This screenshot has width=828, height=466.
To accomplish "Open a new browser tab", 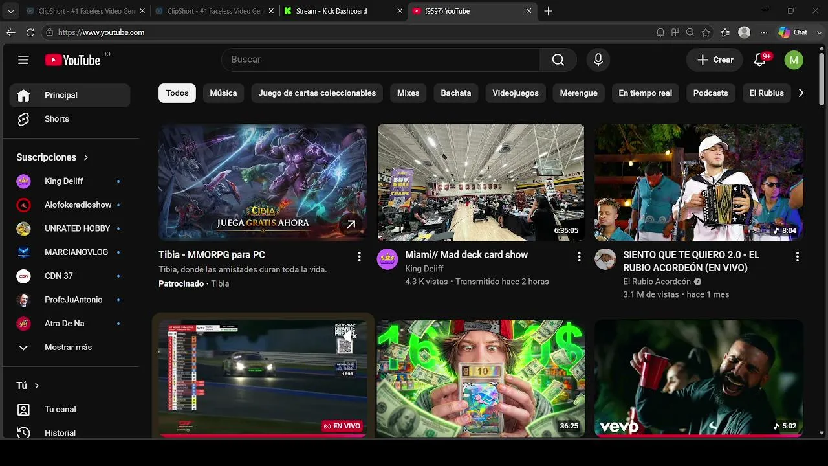I will (x=549, y=11).
